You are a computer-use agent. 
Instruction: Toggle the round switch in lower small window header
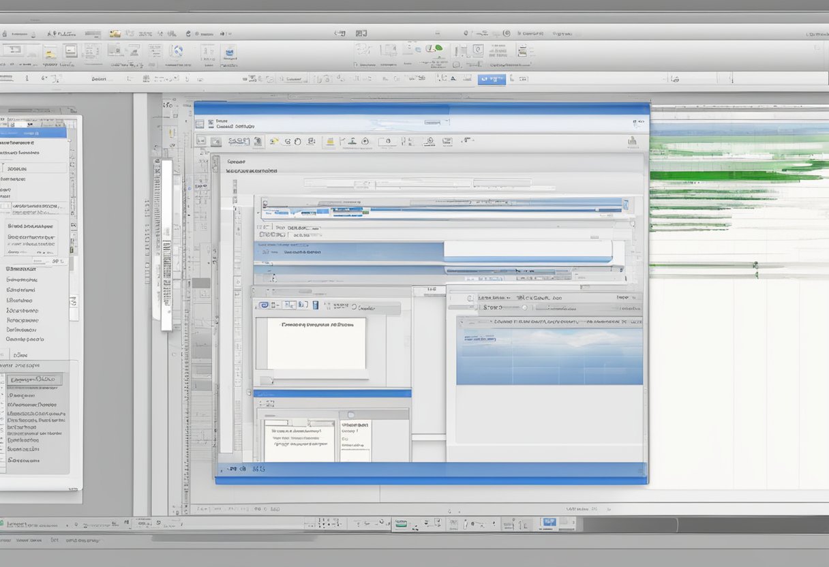[351, 414]
